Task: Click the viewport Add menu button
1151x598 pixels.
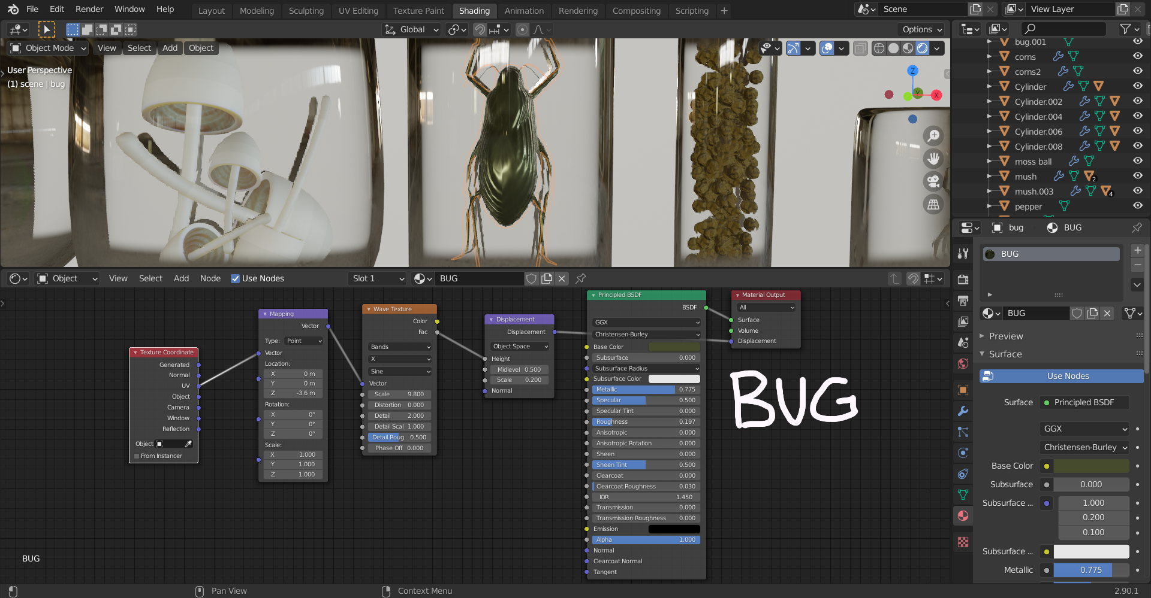Action: [x=170, y=48]
